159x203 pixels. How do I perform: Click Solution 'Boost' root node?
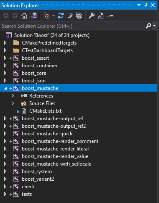click(x=52, y=35)
